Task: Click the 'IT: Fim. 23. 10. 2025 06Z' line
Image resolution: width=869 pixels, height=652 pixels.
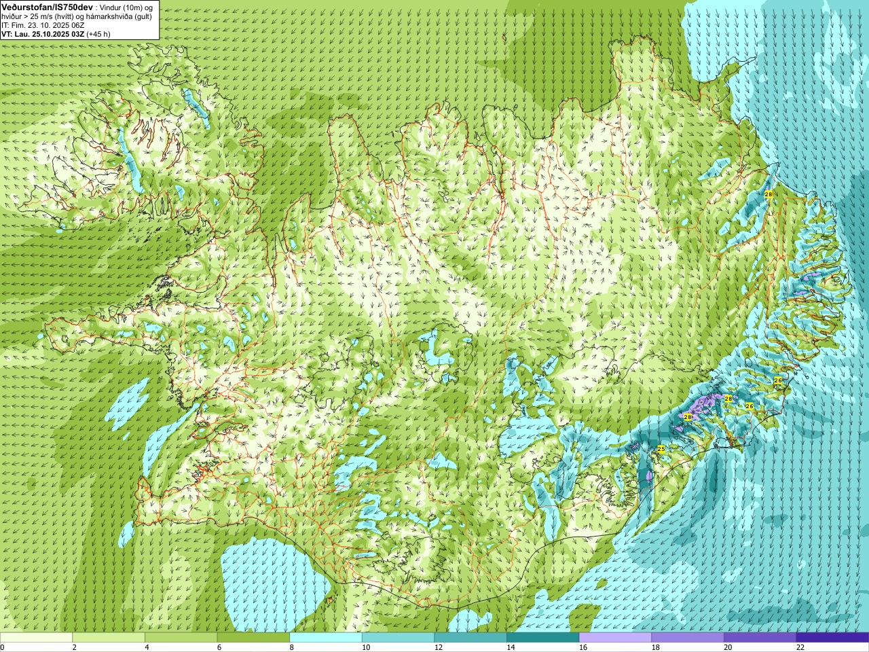Action: click(43, 25)
